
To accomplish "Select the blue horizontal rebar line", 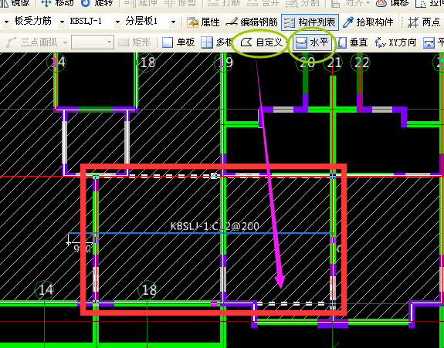I will (200, 233).
